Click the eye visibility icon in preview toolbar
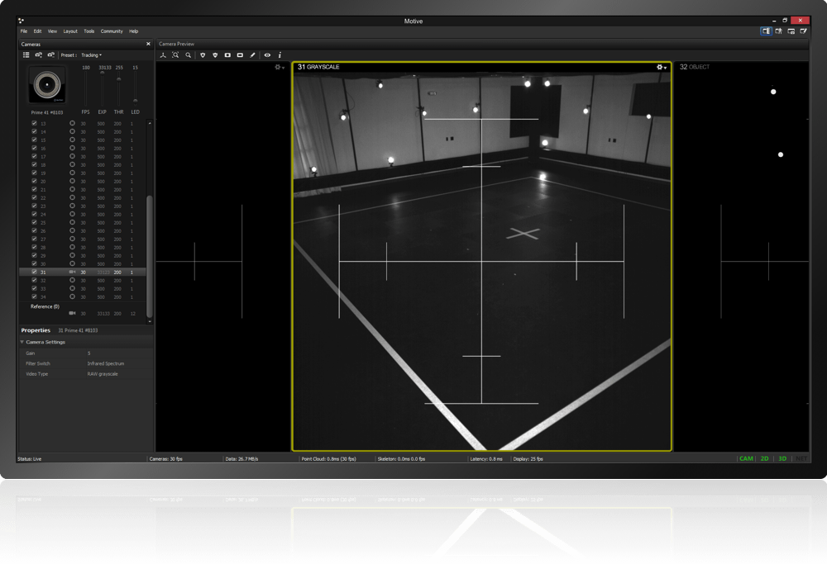Screen dimensions: 827x564 (x=267, y=55)
